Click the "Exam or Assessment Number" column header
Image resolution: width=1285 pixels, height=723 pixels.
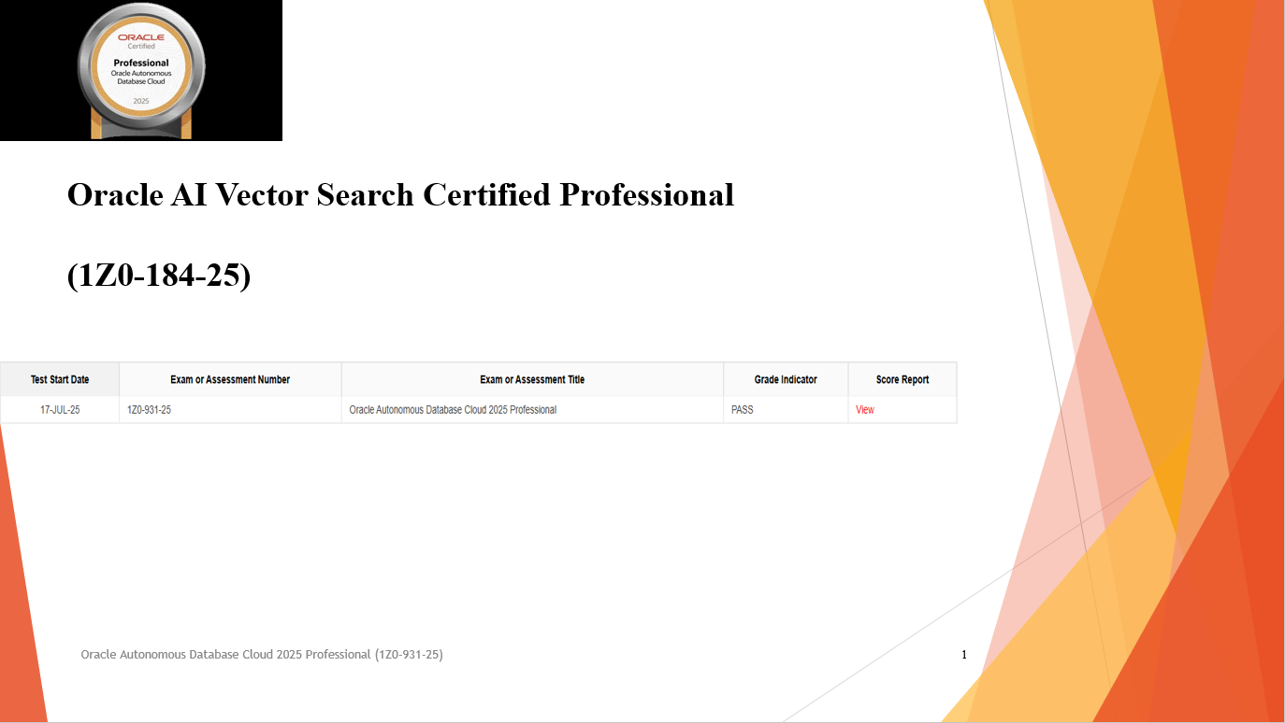point(230,379)
